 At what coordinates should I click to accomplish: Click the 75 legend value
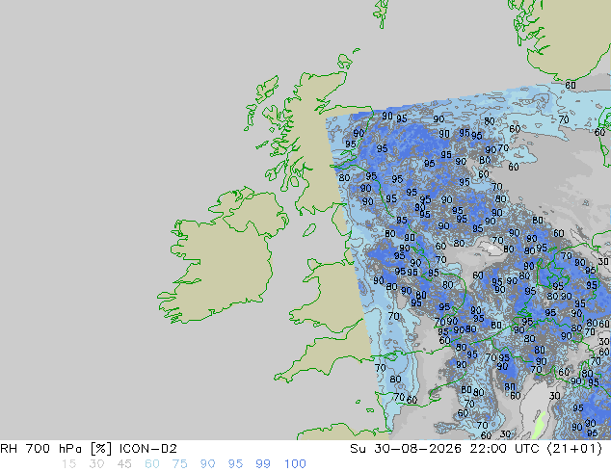coord(179,464)
